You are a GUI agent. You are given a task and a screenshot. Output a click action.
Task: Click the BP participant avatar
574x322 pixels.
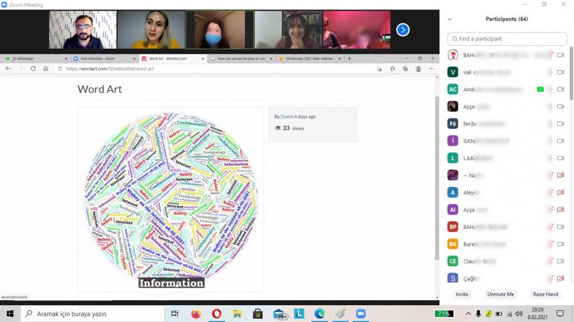coord(453,227)
